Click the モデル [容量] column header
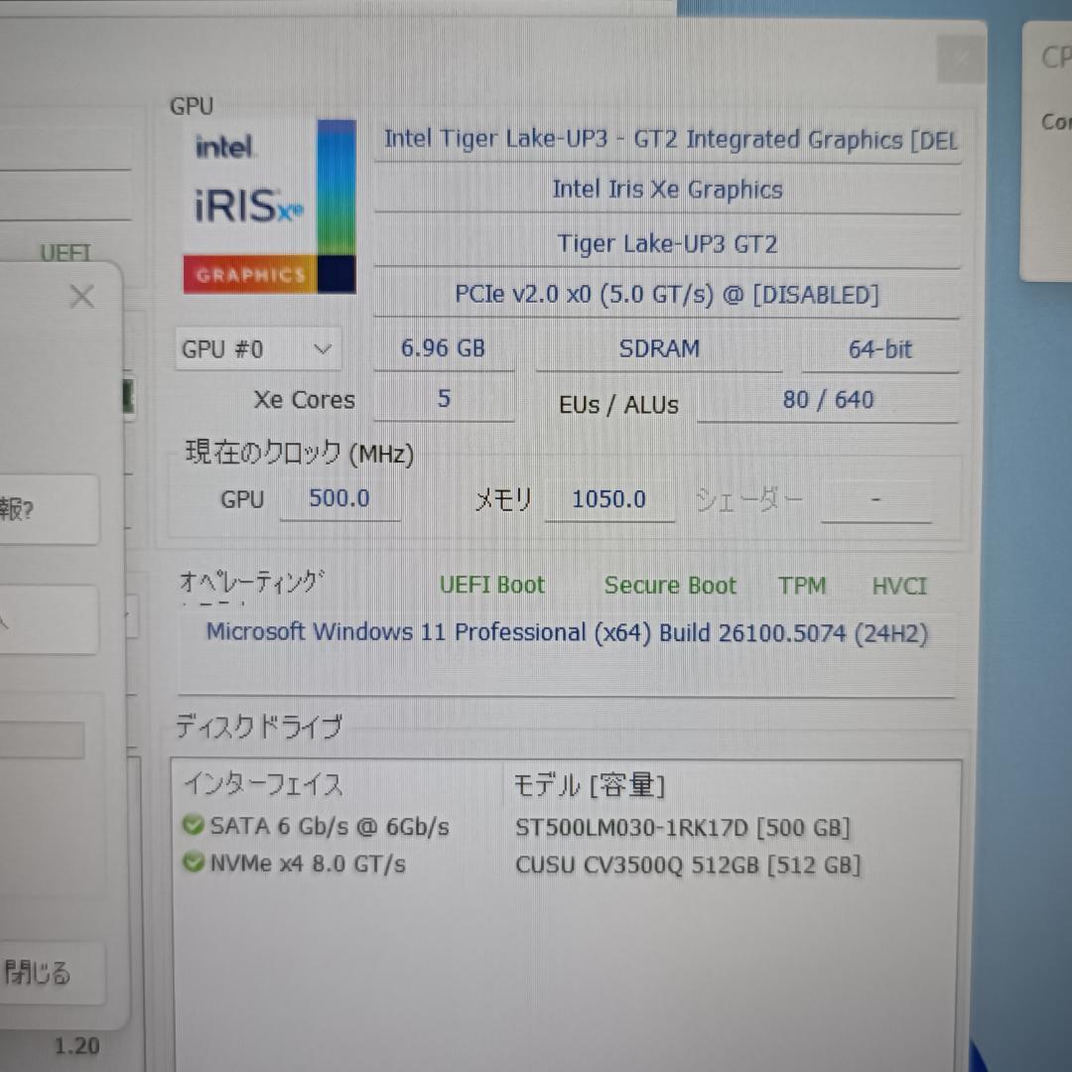The image size is (1072, 1072). coord(589,785)
